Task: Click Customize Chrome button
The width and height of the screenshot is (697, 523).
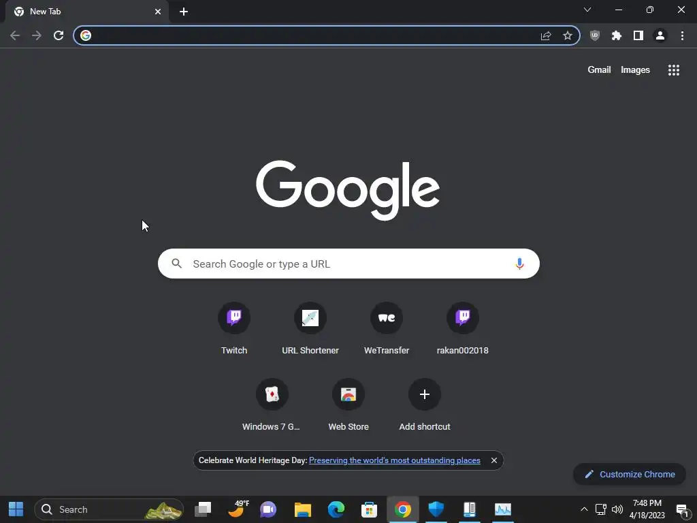Action: coord(630,474)
